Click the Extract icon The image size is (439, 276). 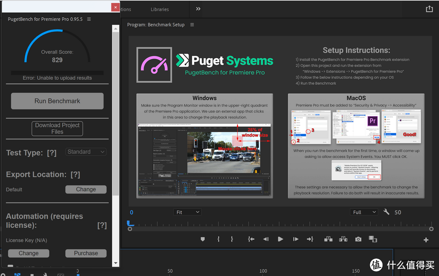click(343, 239)
